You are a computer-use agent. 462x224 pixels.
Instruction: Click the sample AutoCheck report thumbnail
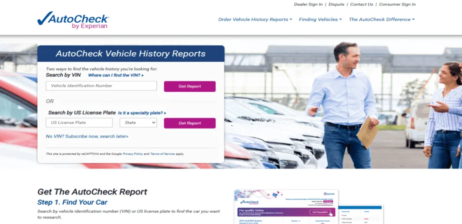309,207
